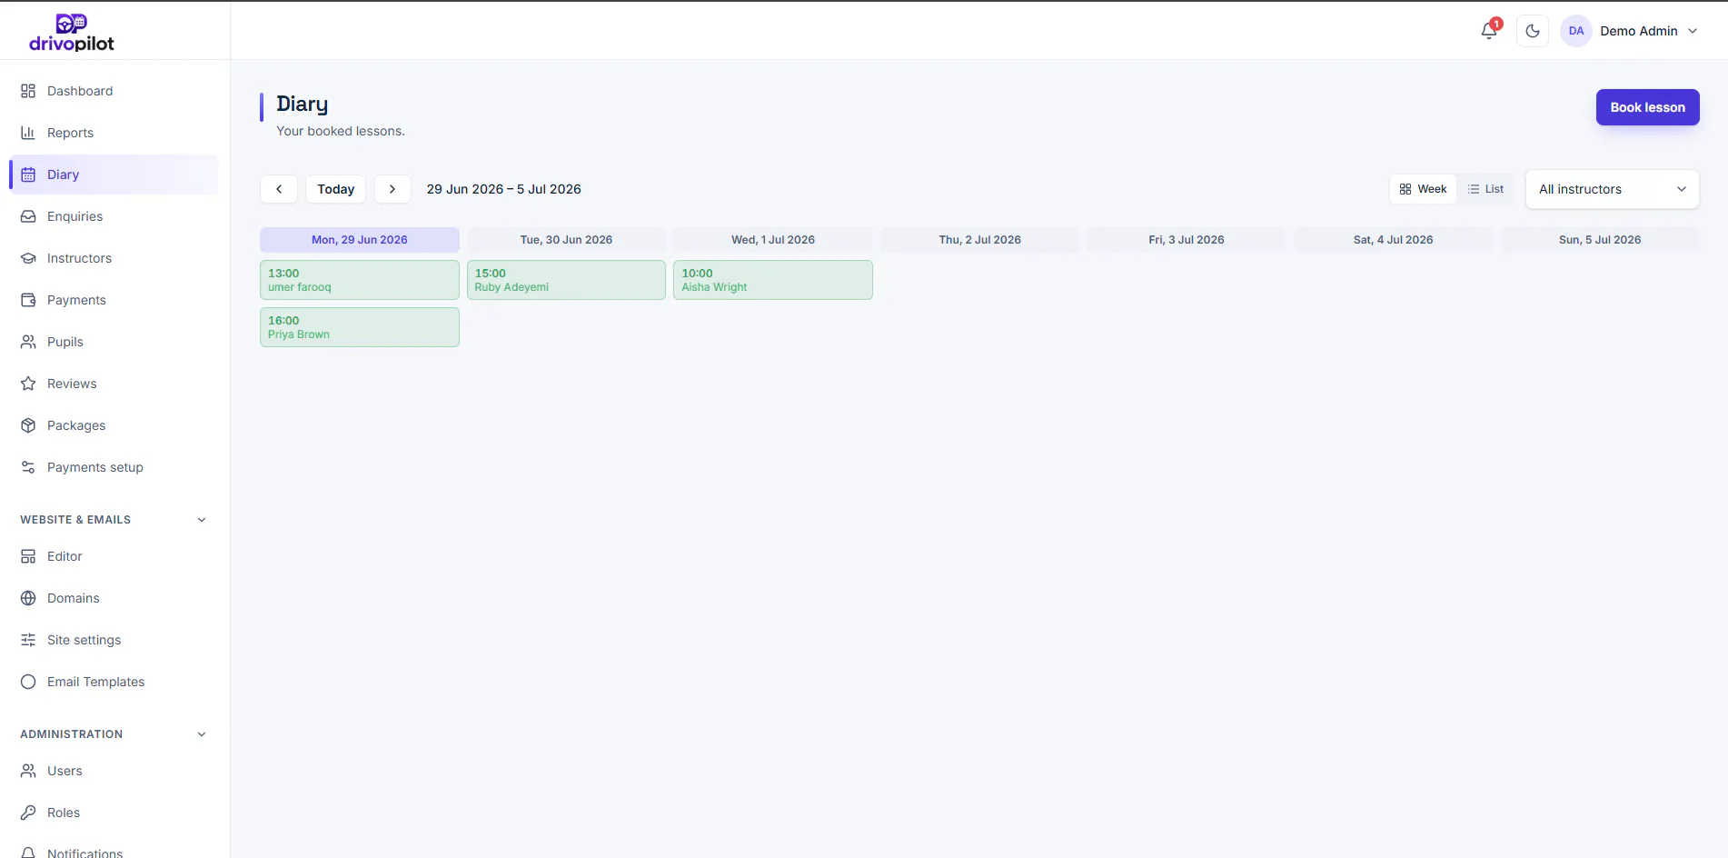Image resolution: width=1728 pixels, height=858 pixels.
Task: Select the Tue, 30 Jun 2026 header
Action: coord(566,240)
